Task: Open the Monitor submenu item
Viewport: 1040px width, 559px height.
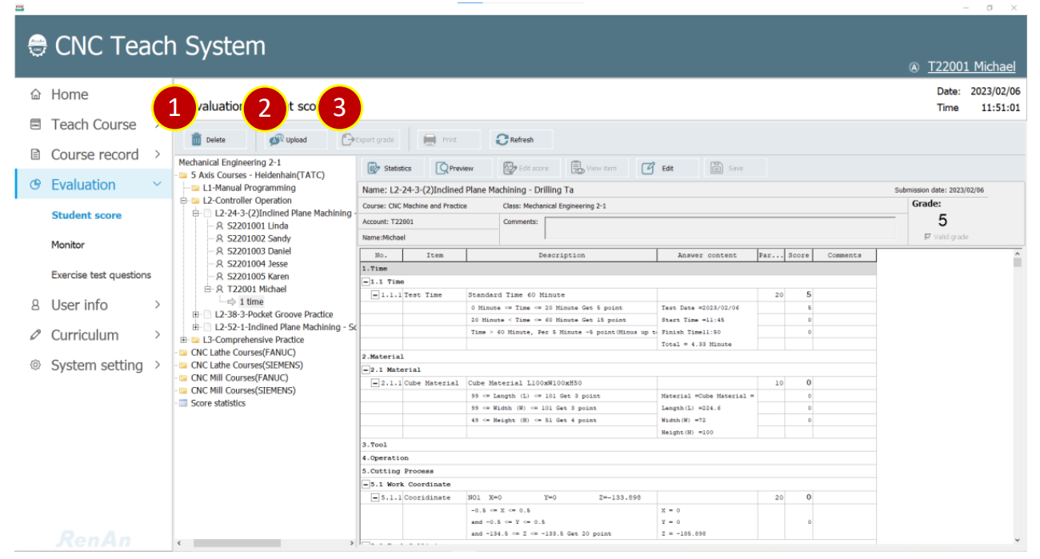Action: 68,245
